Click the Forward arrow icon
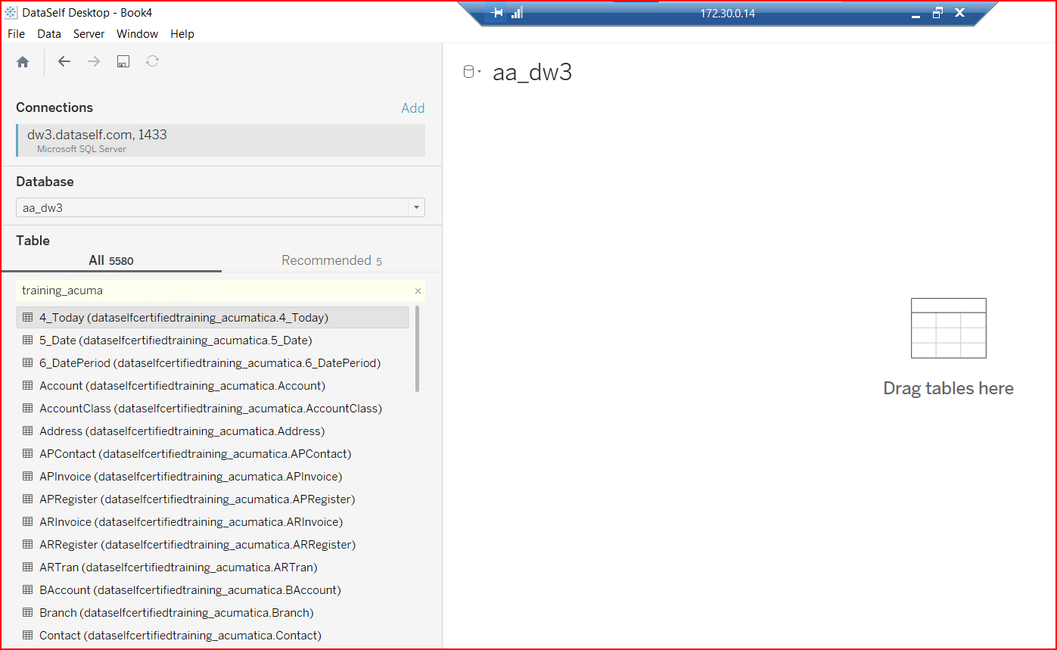This screenshot has width=1057, height=650. pyautogui.click(x=94, y=62)
